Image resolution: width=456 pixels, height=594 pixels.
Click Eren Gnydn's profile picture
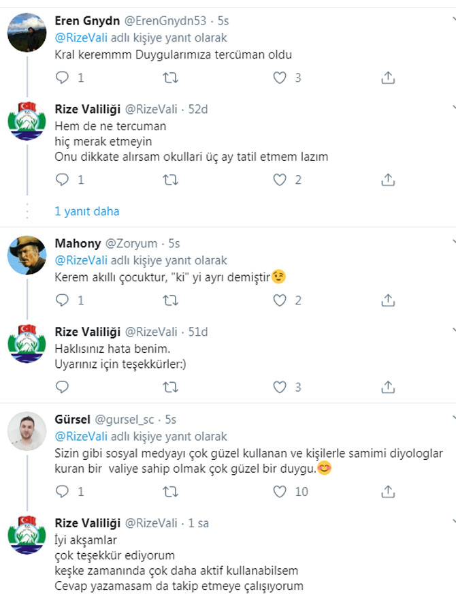tap(27, 34)
